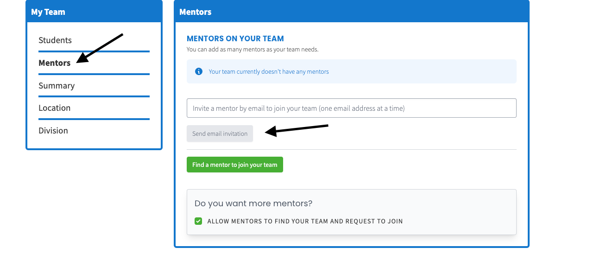Click the blue info circle icon

click(x=199, y=71)
